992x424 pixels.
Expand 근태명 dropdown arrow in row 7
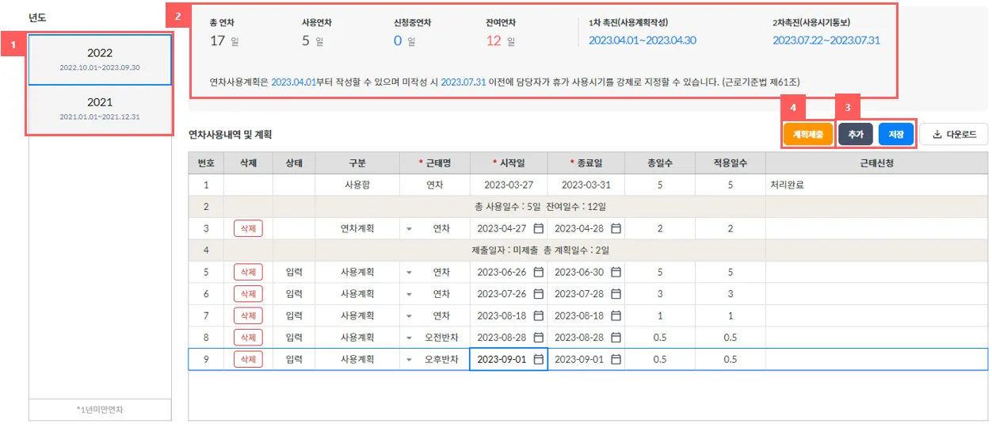(410, 315)
